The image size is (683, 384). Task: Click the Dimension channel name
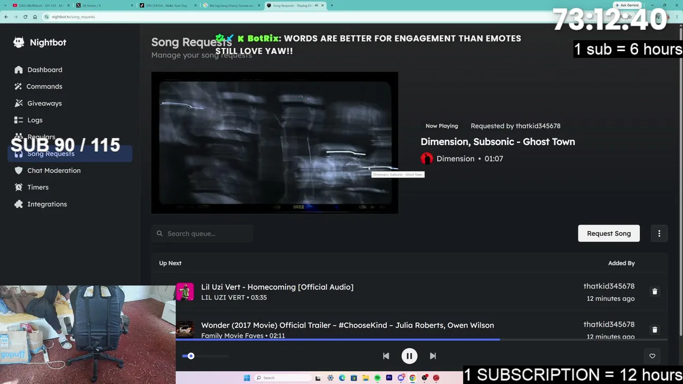[x=455, y=159]
